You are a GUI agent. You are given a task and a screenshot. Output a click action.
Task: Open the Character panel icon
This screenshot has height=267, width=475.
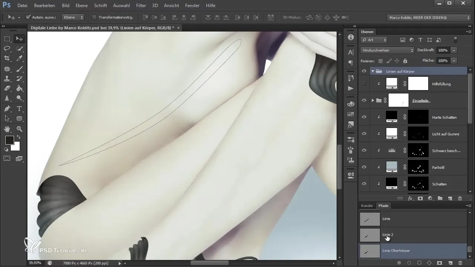coord(351,53)
